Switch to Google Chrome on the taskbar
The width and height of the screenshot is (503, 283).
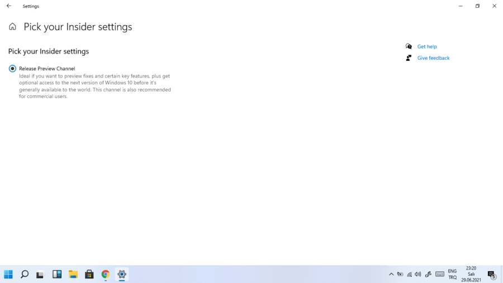106,274
